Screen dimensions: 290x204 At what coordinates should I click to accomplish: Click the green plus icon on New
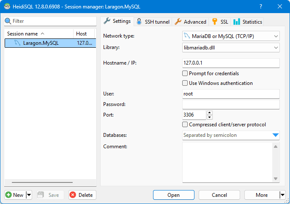click(8, 195)
